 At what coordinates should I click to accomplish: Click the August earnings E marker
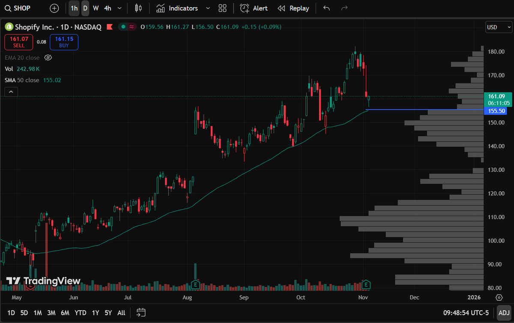point(195,284)
